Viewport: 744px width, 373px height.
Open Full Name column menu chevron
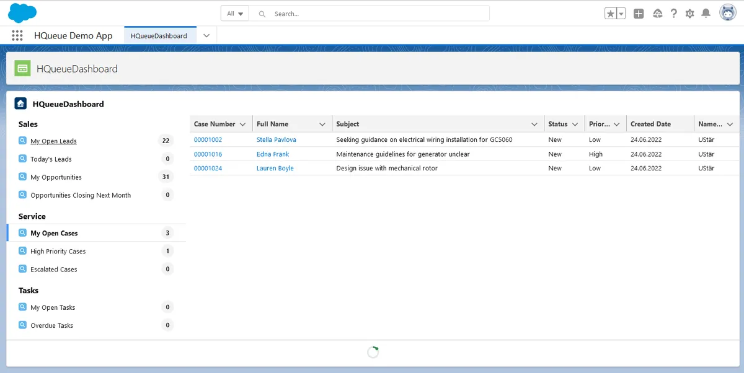tap(322, 125)
